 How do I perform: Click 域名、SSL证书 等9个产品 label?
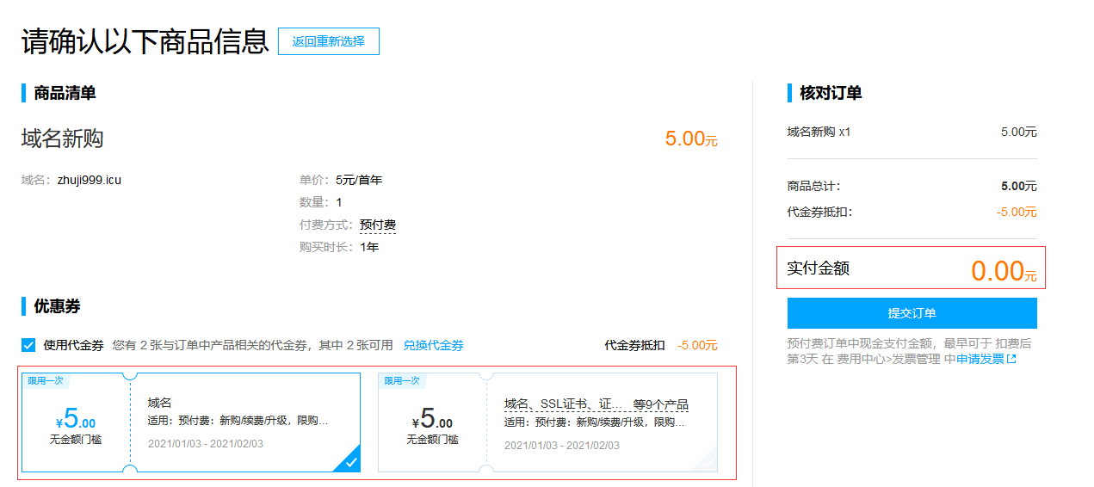pos(596,404)
